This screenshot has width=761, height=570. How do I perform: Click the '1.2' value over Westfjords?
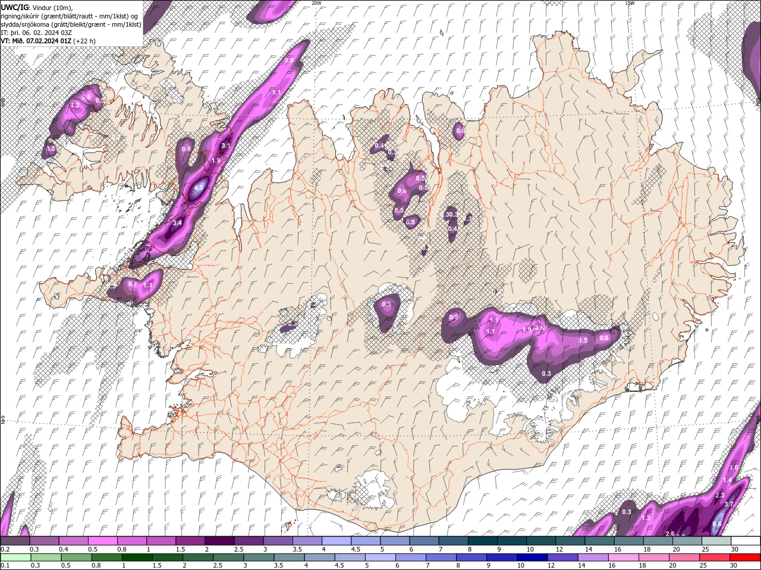tap(75, 105)
